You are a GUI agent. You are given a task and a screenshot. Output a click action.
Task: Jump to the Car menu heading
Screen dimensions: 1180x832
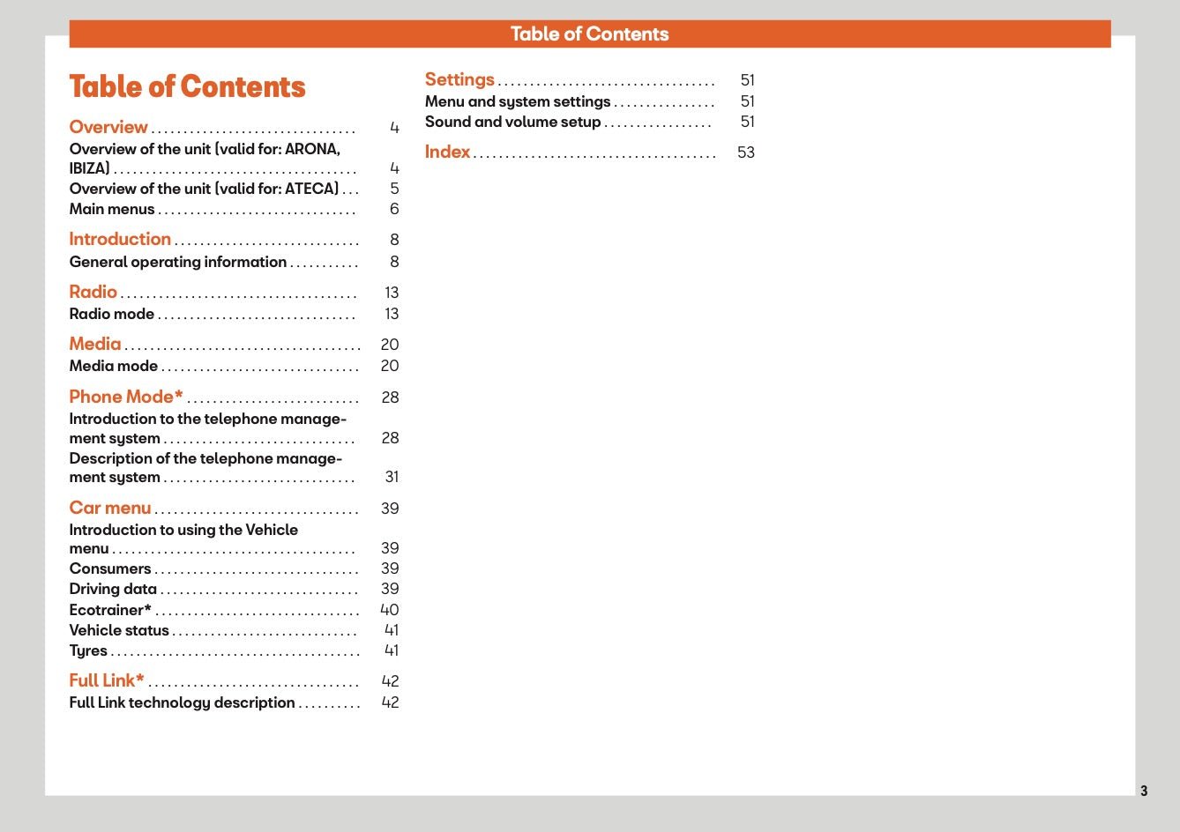[x=110, y=508]
